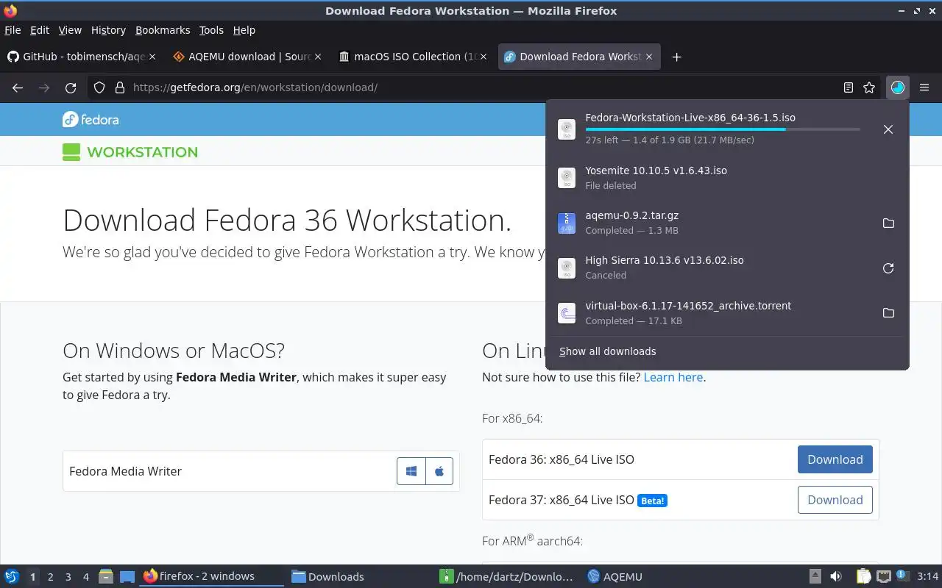
Task: Open the Downloads window from taskbar
Action: pos(358,577)
